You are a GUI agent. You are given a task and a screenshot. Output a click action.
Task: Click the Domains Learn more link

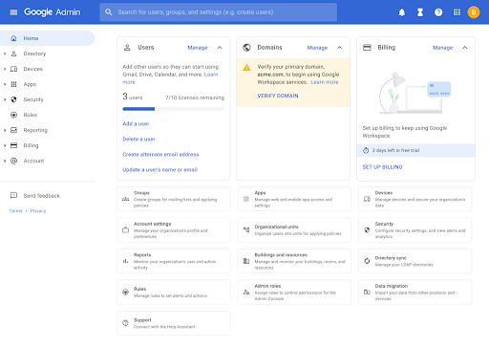[325, 82]
